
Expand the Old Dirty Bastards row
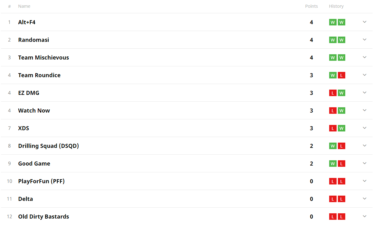[x=364, y=216]
